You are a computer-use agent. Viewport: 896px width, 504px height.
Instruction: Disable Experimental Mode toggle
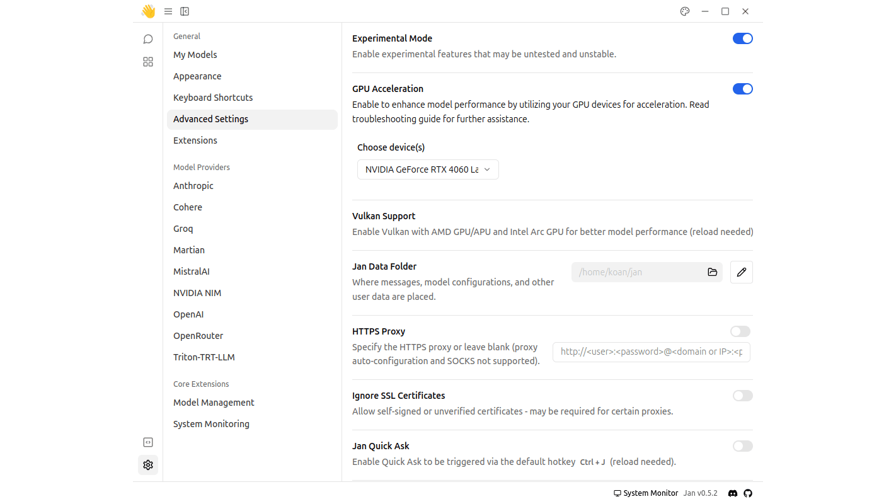coord(742,38)
